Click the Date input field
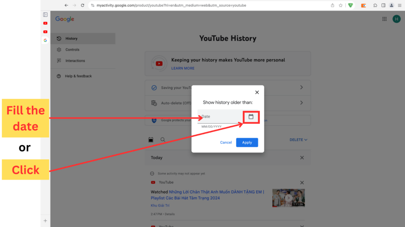 pos(216,116)
